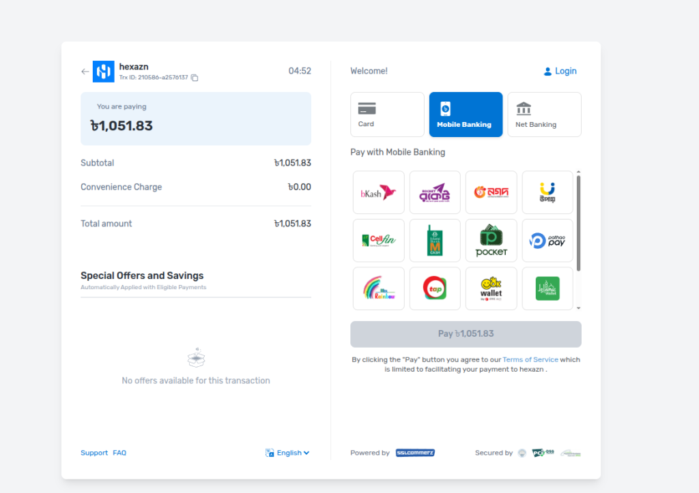Switch to the Card tab
Screen dimensions: 699x493
(387, 115)
